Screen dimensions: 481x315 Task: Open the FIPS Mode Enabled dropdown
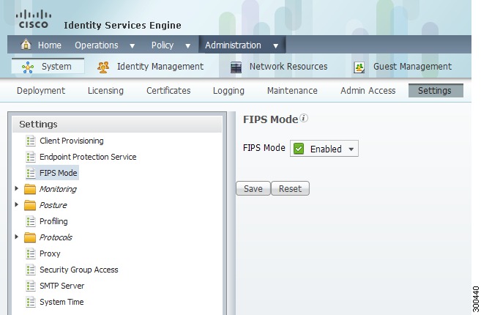pyautogui.click(x=324, y=149)
